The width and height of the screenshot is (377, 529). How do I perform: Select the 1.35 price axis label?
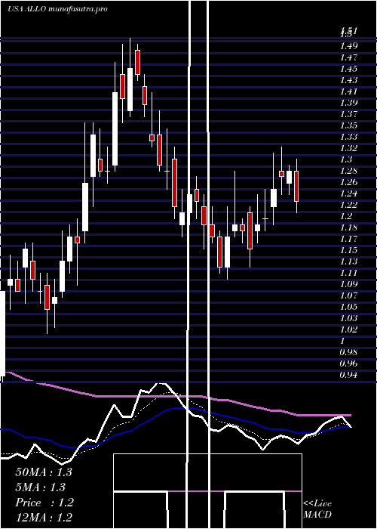pos(348,125)
